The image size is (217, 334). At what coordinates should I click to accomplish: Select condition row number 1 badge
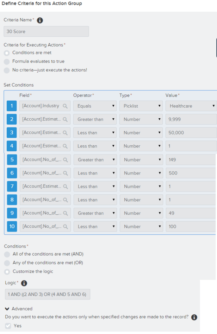(x=12, y=106)
